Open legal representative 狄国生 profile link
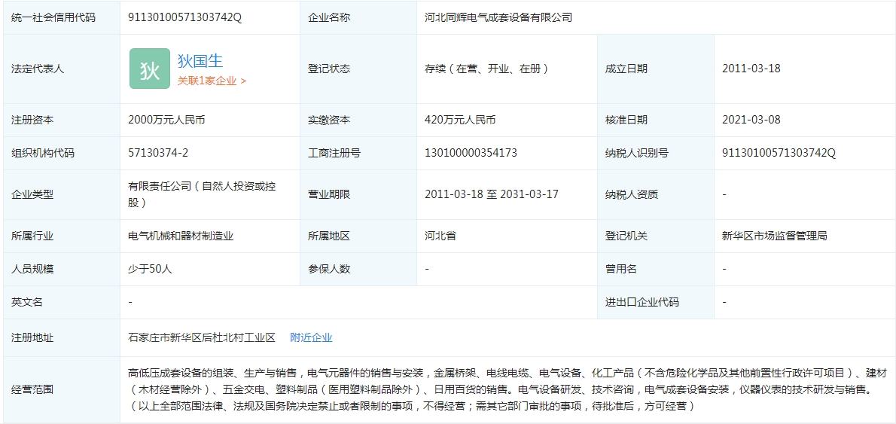Viewport: 896px width, 424px height. pos(200,61)
